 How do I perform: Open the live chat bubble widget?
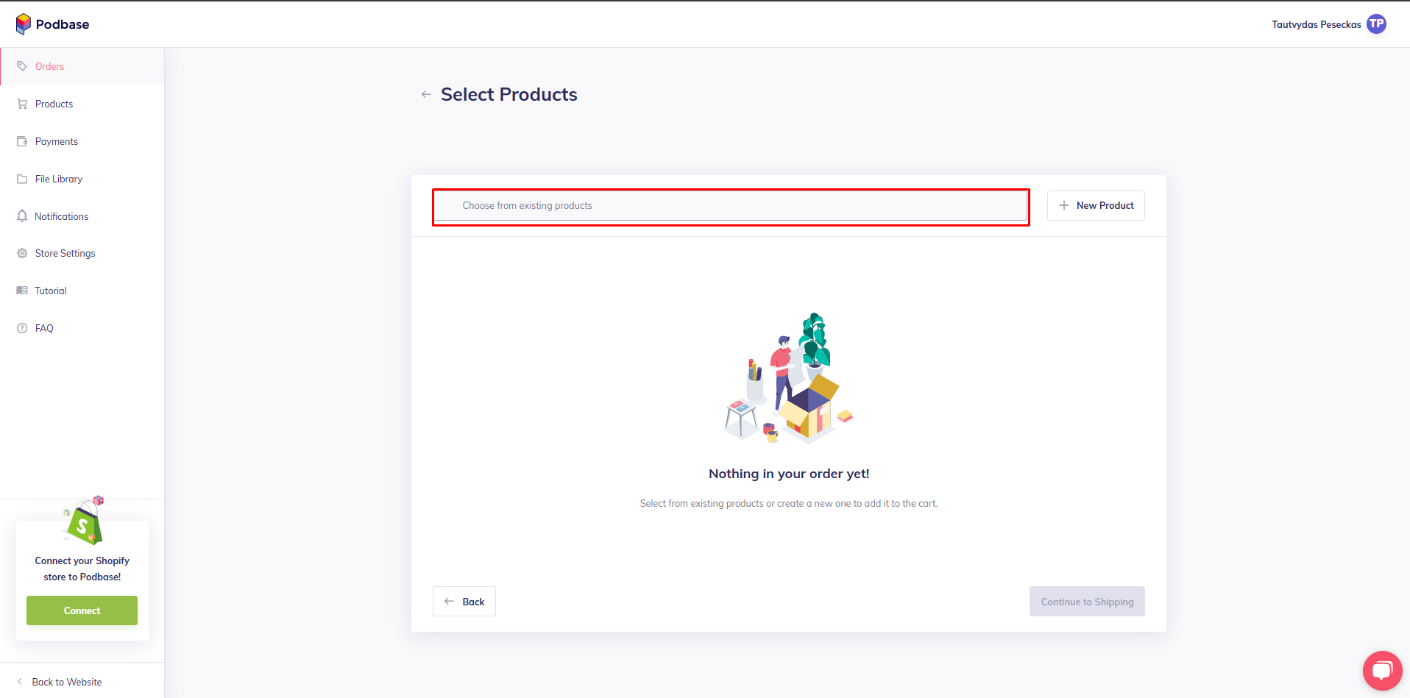click(1382, 670)
